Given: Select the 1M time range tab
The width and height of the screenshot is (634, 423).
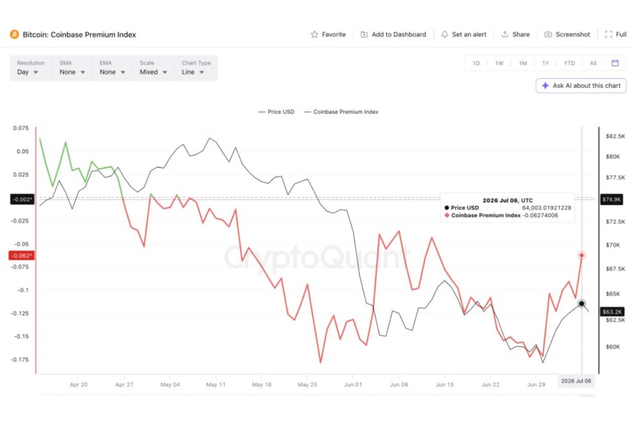Looking at the screenshot, I should 523,63.
